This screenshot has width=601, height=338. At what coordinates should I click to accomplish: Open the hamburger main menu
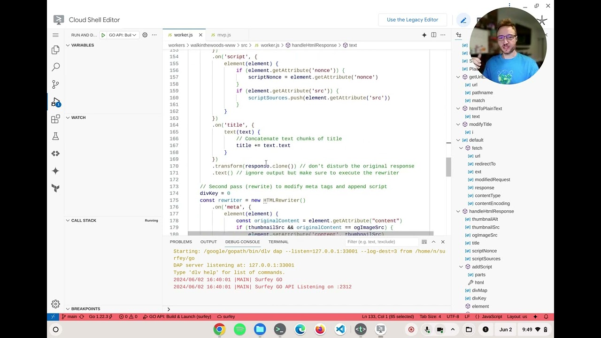(x=55, y=35)
